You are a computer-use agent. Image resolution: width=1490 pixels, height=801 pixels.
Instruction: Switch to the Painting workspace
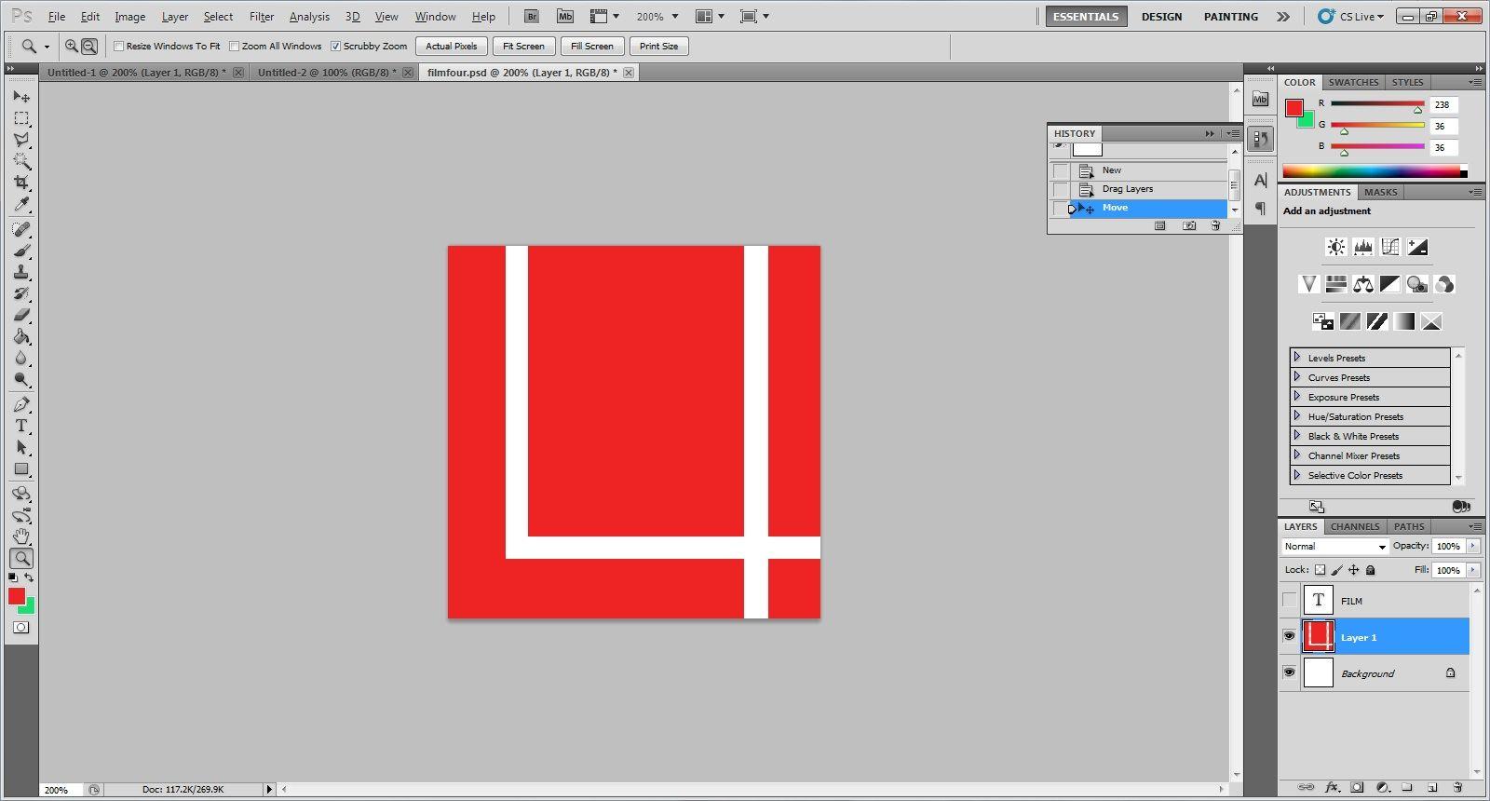pos(1231,17)
